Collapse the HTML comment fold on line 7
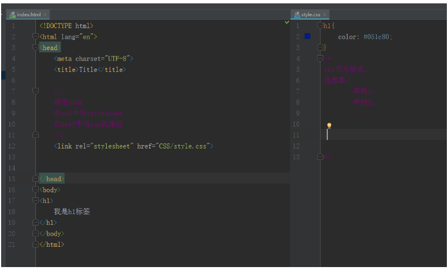 point(35,91)
